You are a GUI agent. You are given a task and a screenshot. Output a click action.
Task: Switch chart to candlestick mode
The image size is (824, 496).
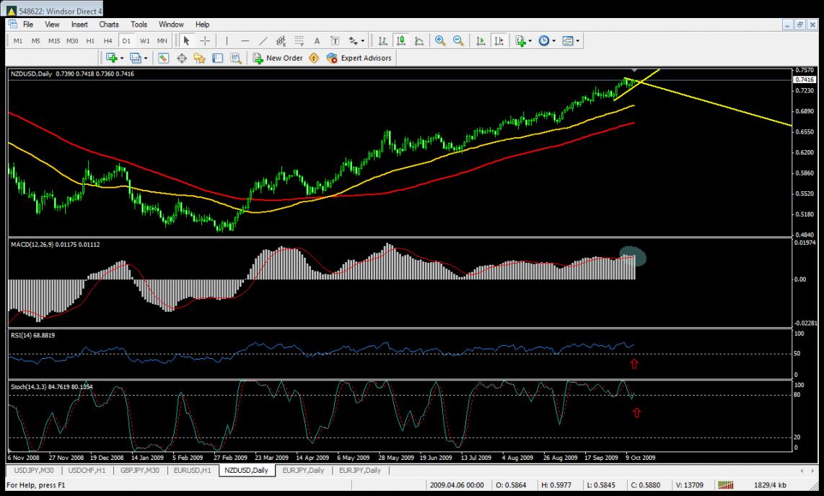(x=401, y=41)
